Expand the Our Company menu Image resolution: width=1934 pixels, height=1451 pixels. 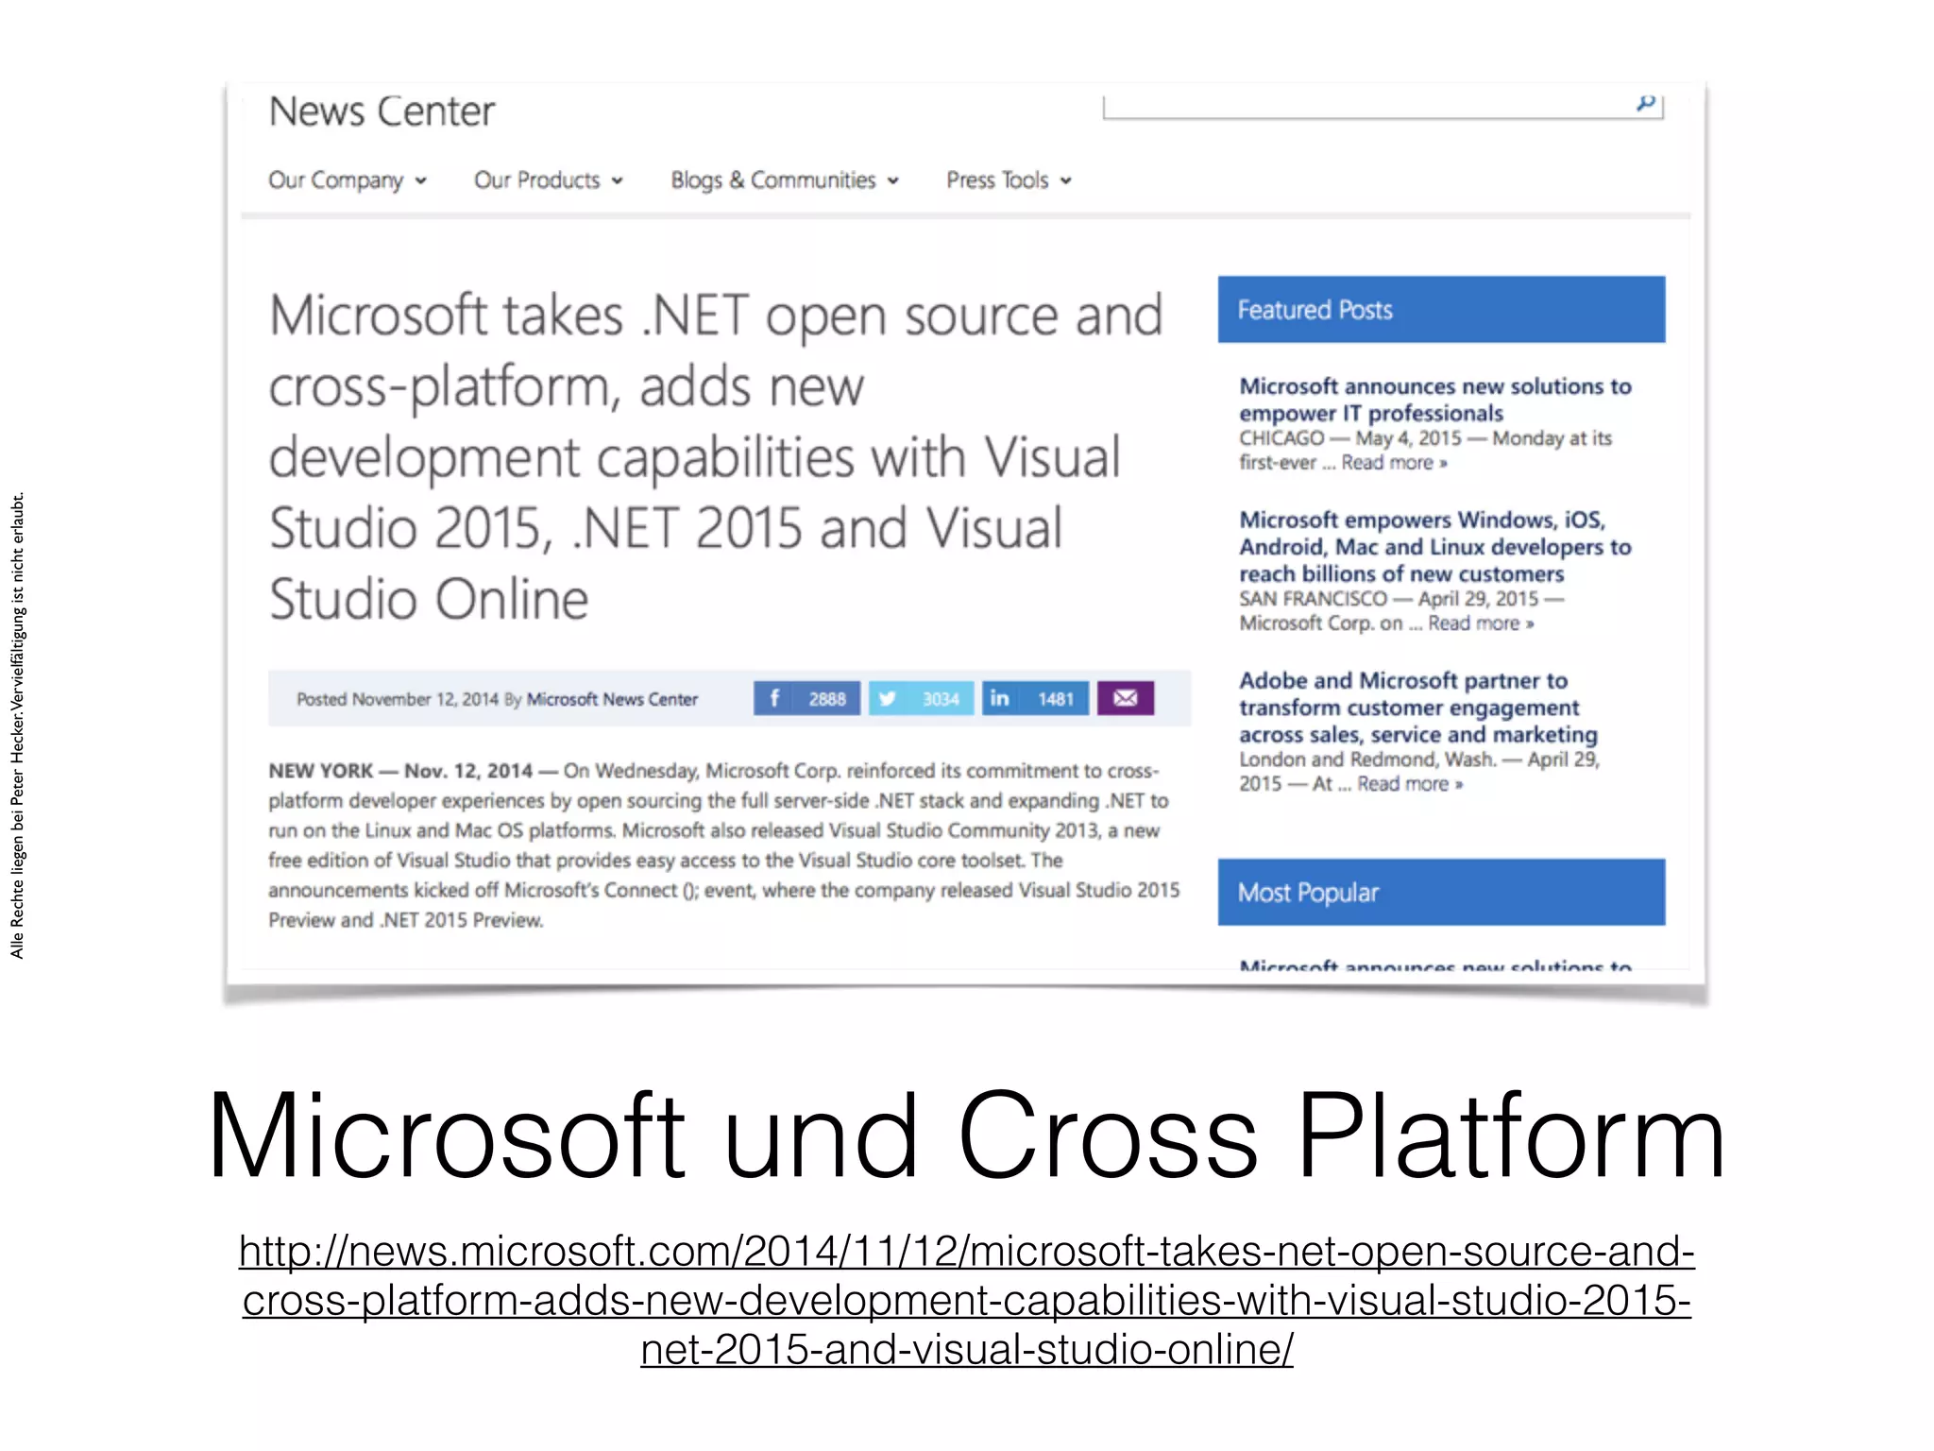click(x=348, y=179)
